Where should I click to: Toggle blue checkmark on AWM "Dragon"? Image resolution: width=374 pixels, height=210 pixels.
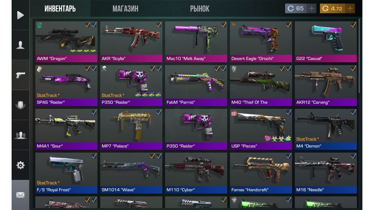[x=94, y=25]
